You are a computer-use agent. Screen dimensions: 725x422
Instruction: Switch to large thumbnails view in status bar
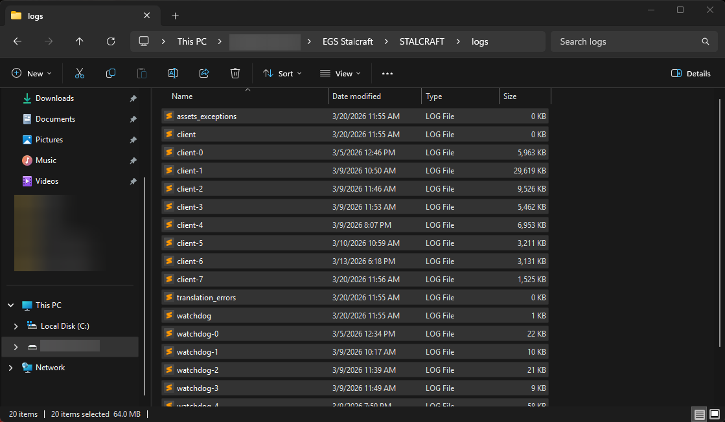[x=714, y=414]
